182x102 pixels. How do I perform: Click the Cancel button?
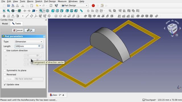tap(18, 30)
